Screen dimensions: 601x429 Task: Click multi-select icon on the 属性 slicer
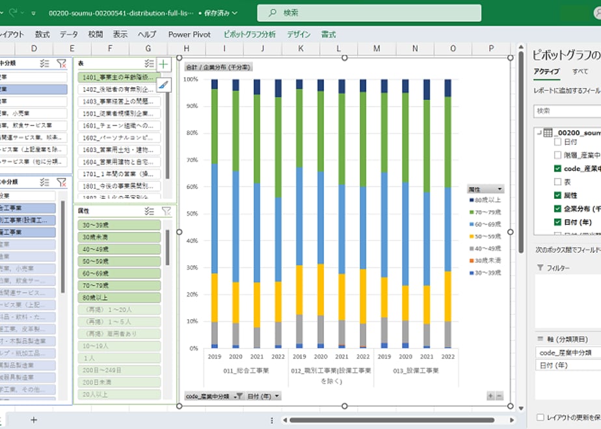149,211
